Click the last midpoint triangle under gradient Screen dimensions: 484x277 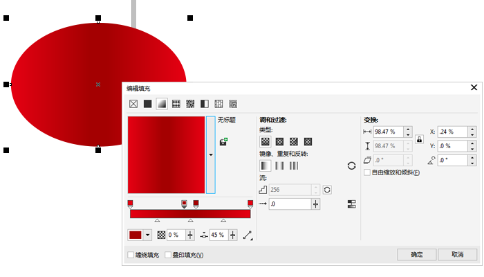click(x=223, y=220)
